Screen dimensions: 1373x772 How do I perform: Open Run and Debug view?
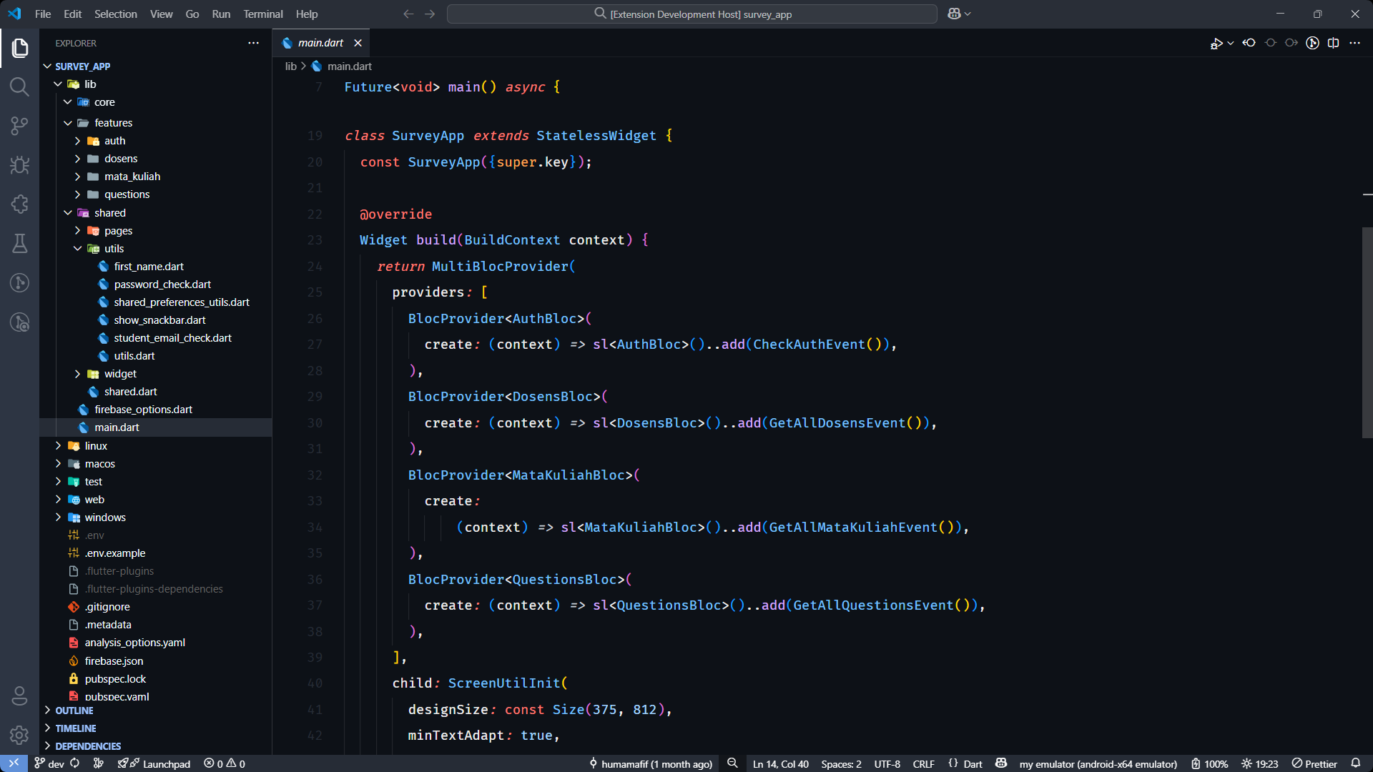pos(19,165)
